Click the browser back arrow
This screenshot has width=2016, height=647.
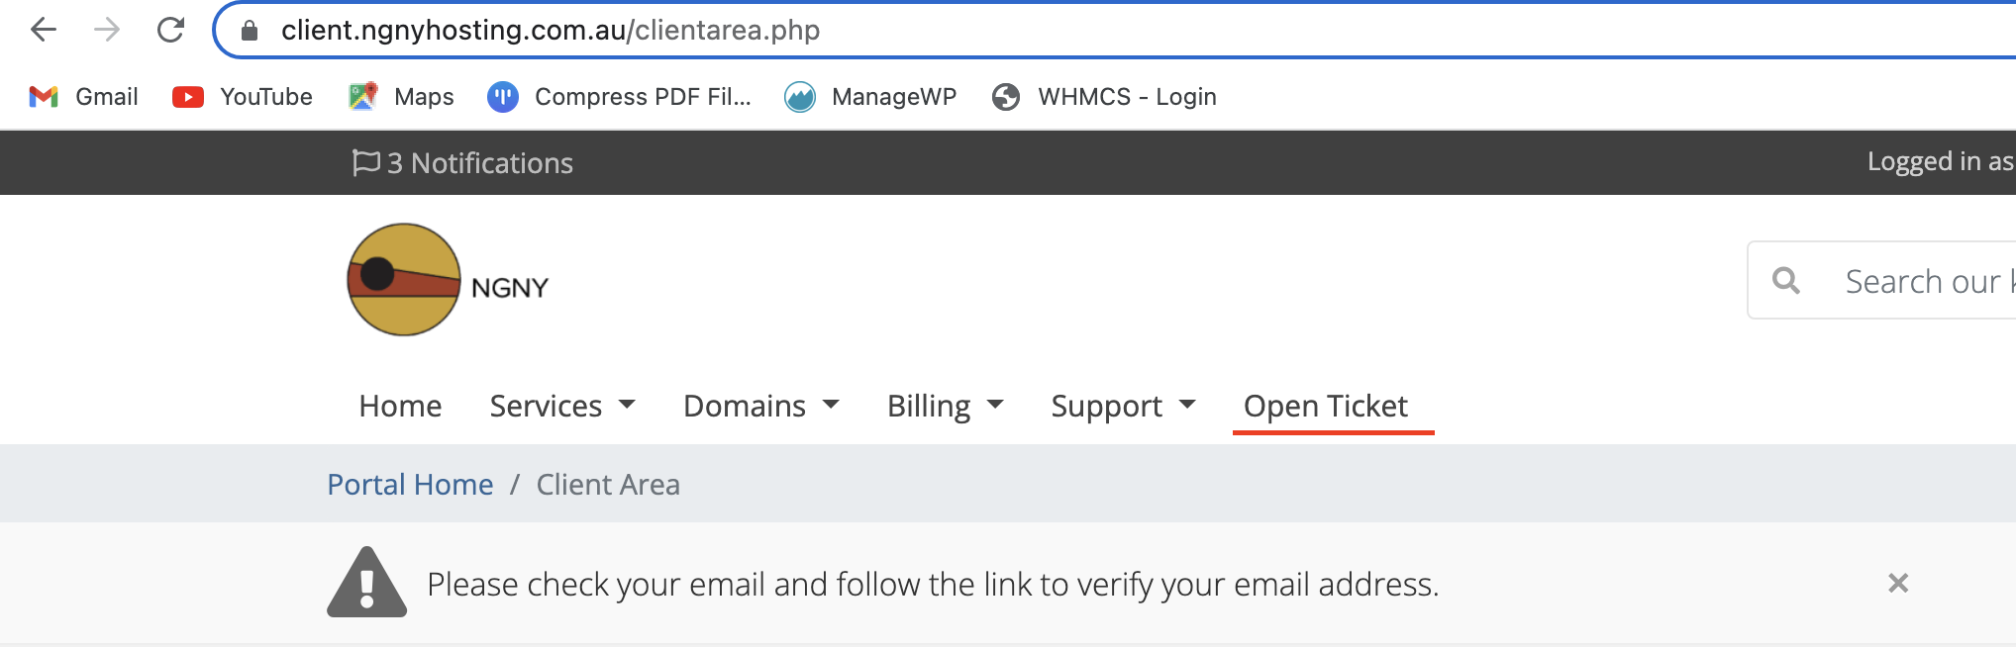pos(44,31)
